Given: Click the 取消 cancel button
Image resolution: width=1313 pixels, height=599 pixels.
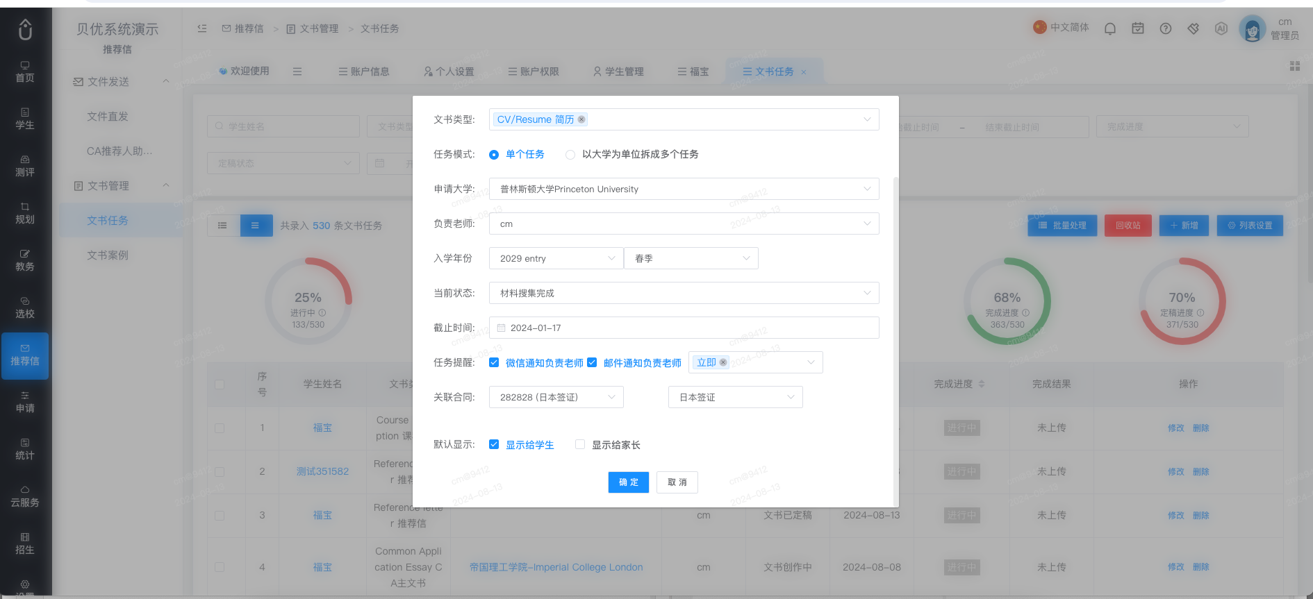Looking at the screenshot, I should coord(677,482).
